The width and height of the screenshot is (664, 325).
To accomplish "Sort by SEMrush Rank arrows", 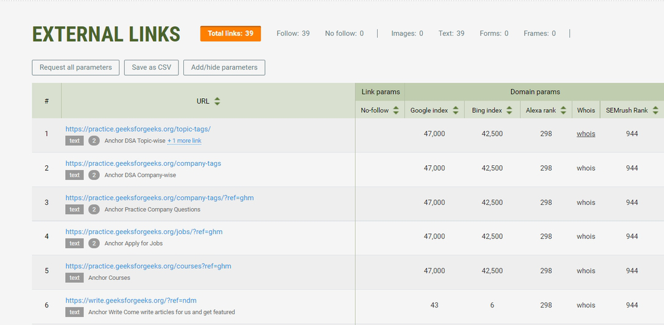I will [x=655, y=110].
